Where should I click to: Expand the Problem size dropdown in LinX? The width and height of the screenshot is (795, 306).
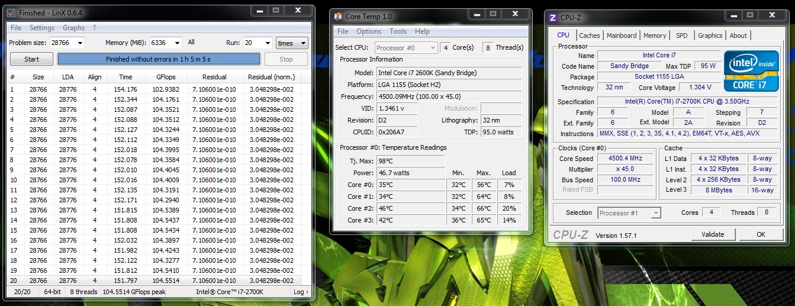79,43
